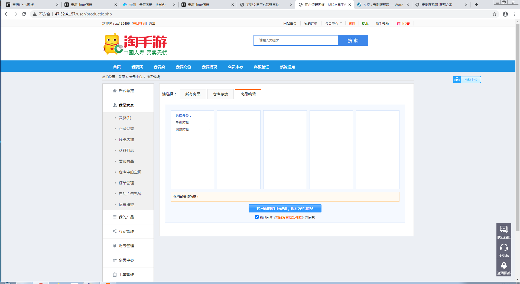Click the list icon beside 我的产品
Viewport: 520px width, 284px height.
pyautogui.click(x=115, y=217)
